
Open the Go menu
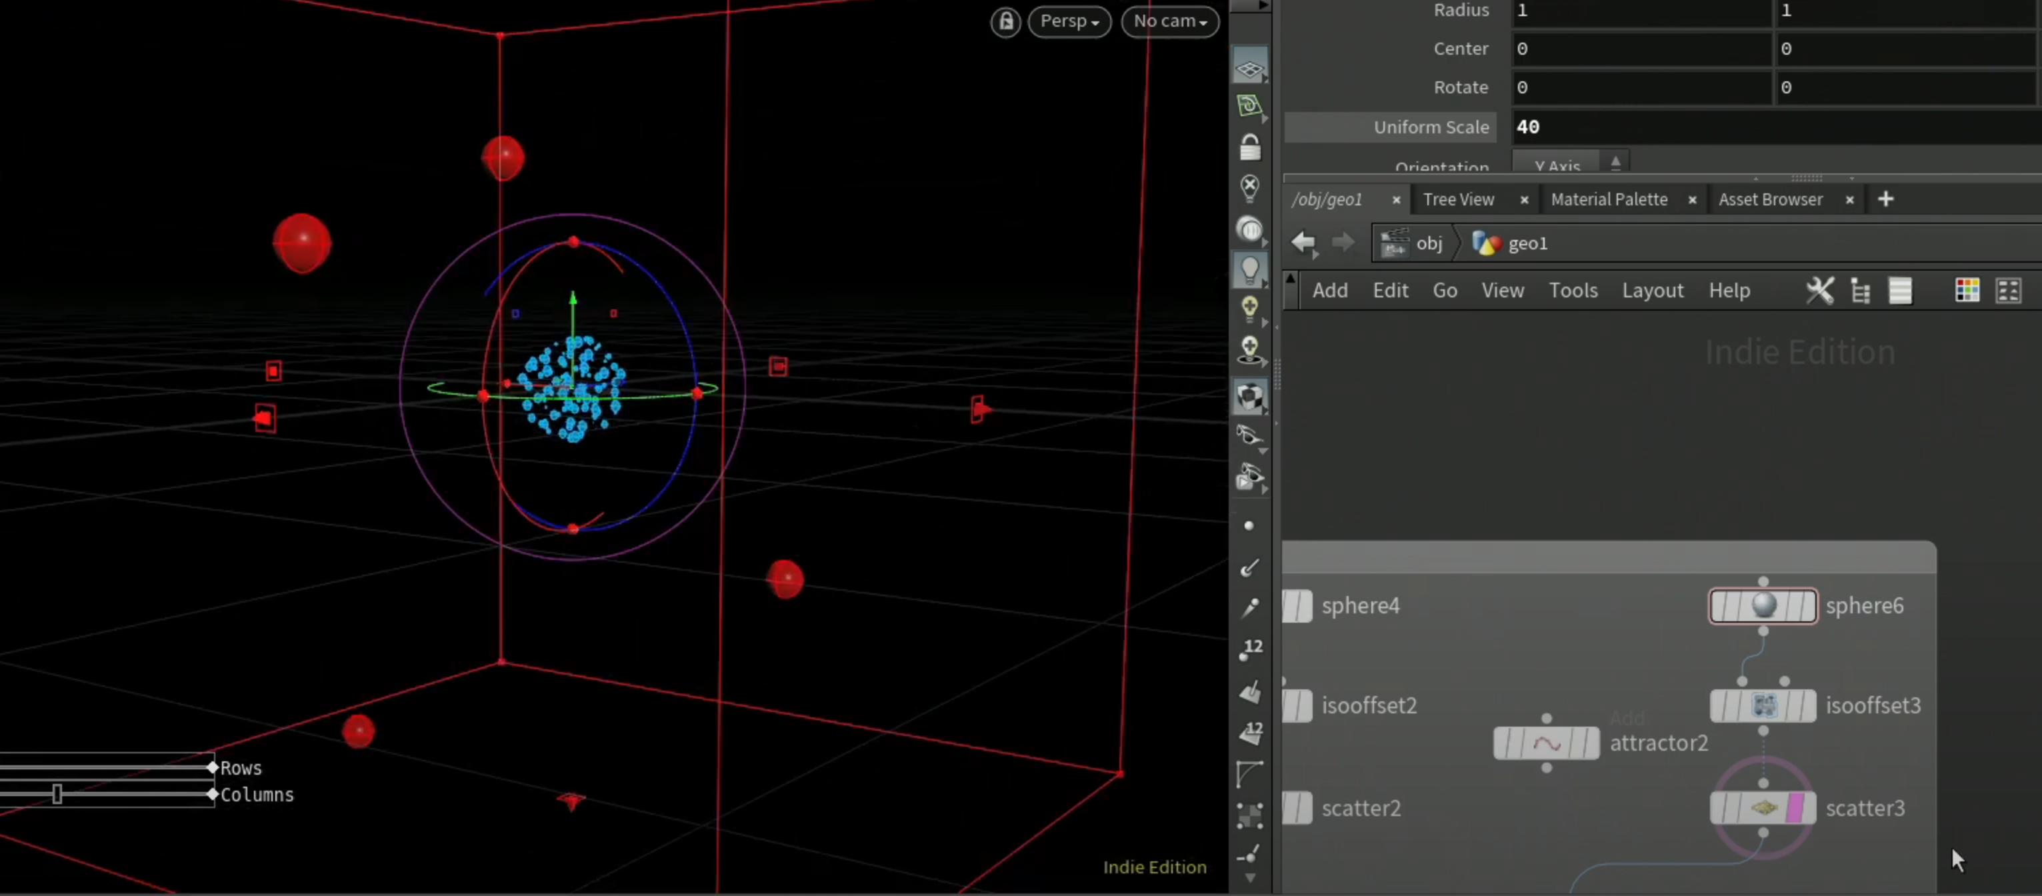[1444, 290]
